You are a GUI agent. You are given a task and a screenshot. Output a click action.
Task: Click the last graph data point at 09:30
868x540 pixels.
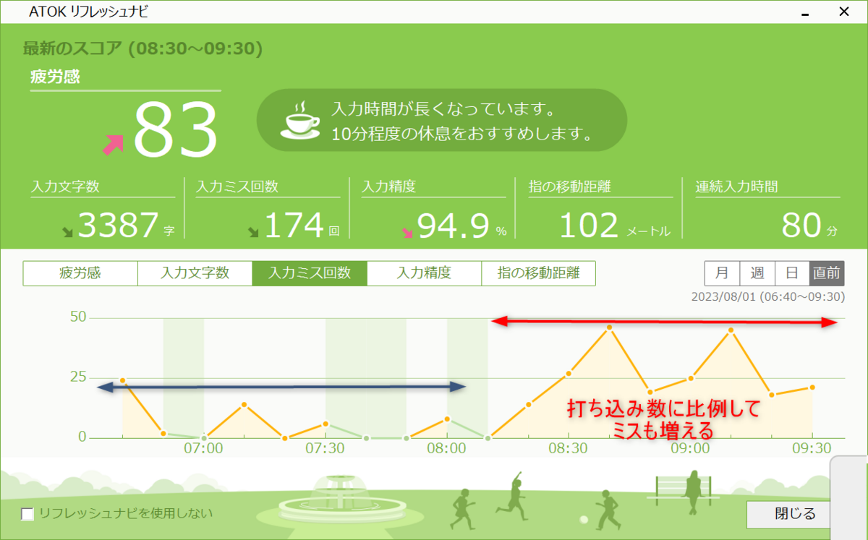812,387
